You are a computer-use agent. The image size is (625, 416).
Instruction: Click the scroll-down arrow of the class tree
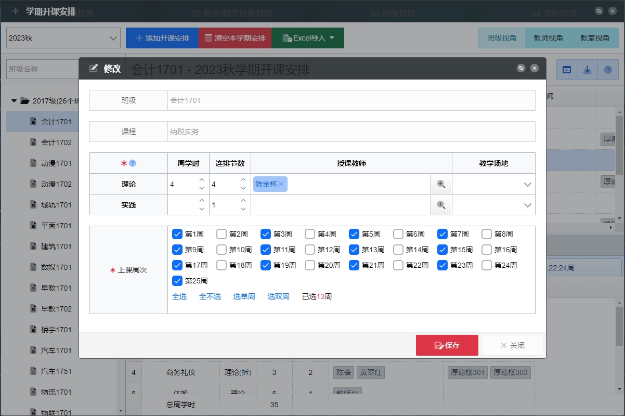(x=121, y=411)
